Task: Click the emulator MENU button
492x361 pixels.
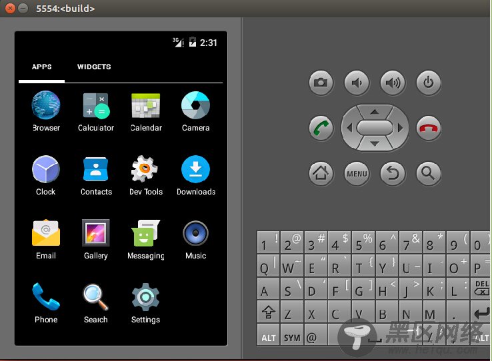Action: point(357,173)
